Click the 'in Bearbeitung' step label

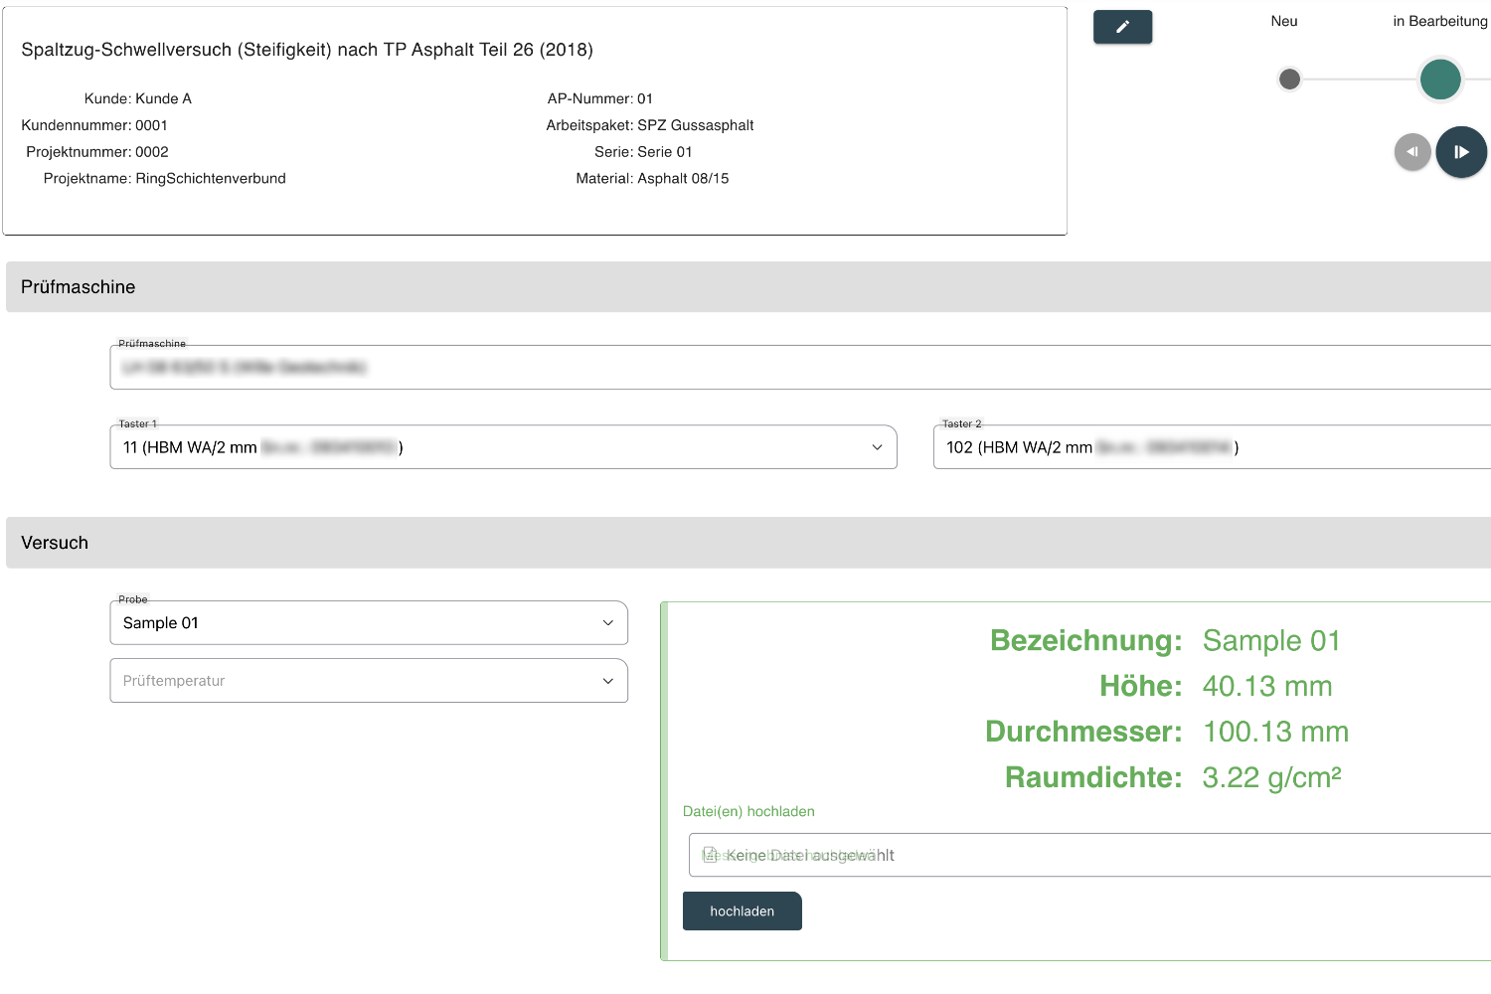point(1439,21)
